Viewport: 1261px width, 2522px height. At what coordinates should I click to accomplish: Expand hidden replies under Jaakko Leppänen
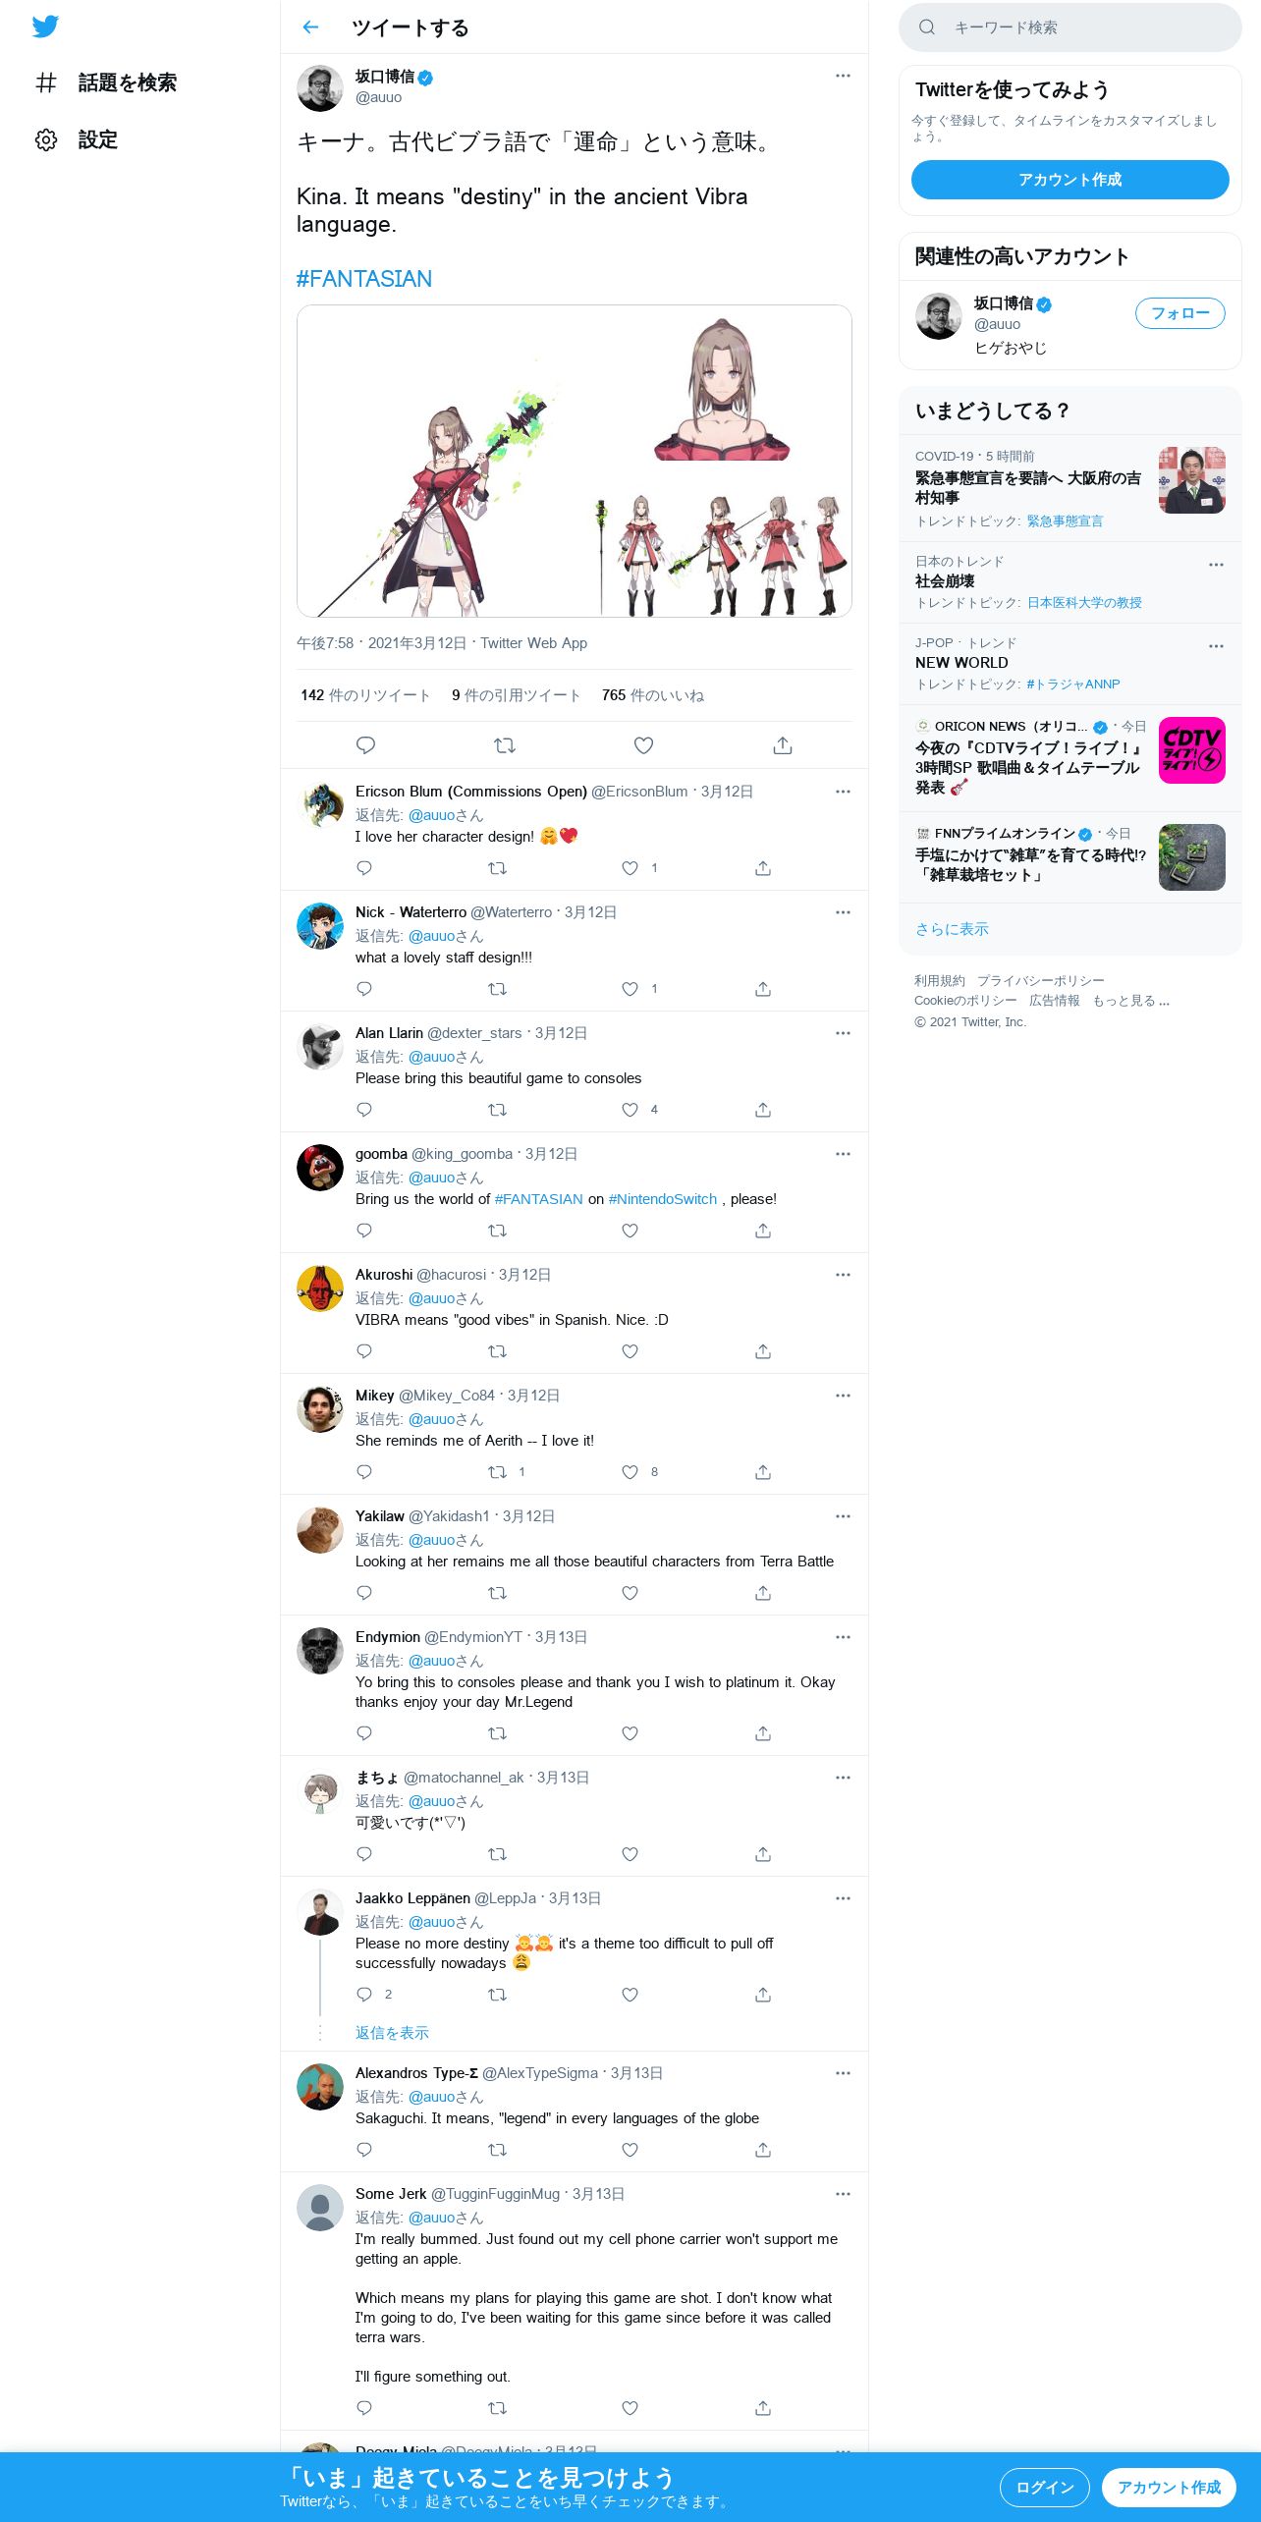pyautogui.click(x=392, y=2033)
